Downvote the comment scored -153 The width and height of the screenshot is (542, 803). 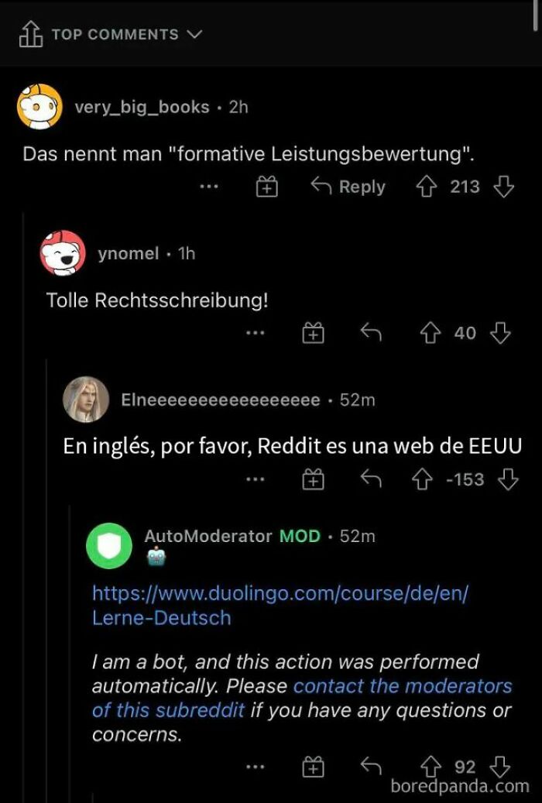pos(507,480)
